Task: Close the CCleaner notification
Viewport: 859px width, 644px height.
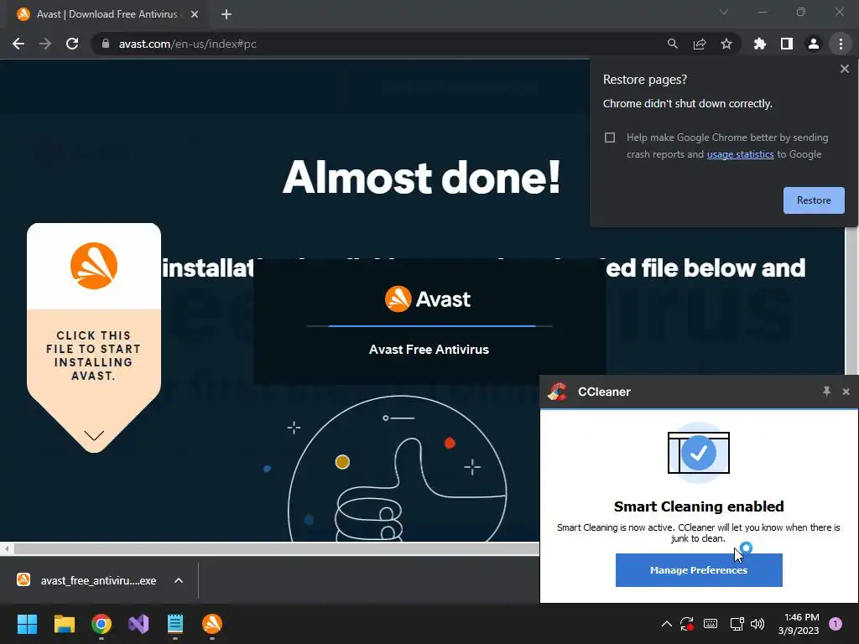Action: 846,392
